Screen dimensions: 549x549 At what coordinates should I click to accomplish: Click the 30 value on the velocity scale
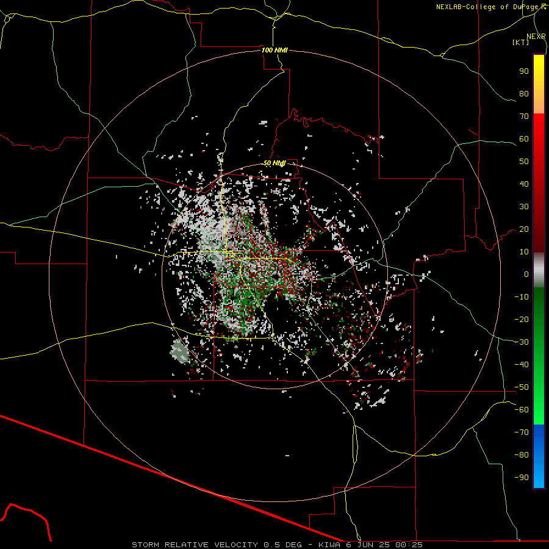pos(524,207)
